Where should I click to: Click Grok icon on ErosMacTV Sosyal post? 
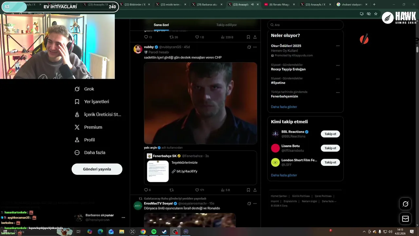249,203
